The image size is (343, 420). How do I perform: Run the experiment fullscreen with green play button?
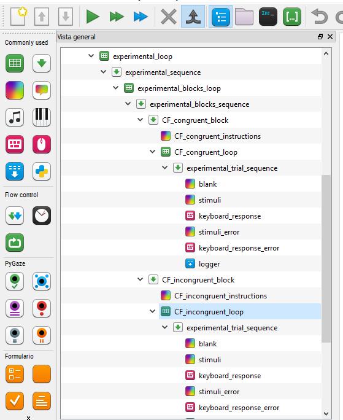(93, 17)
